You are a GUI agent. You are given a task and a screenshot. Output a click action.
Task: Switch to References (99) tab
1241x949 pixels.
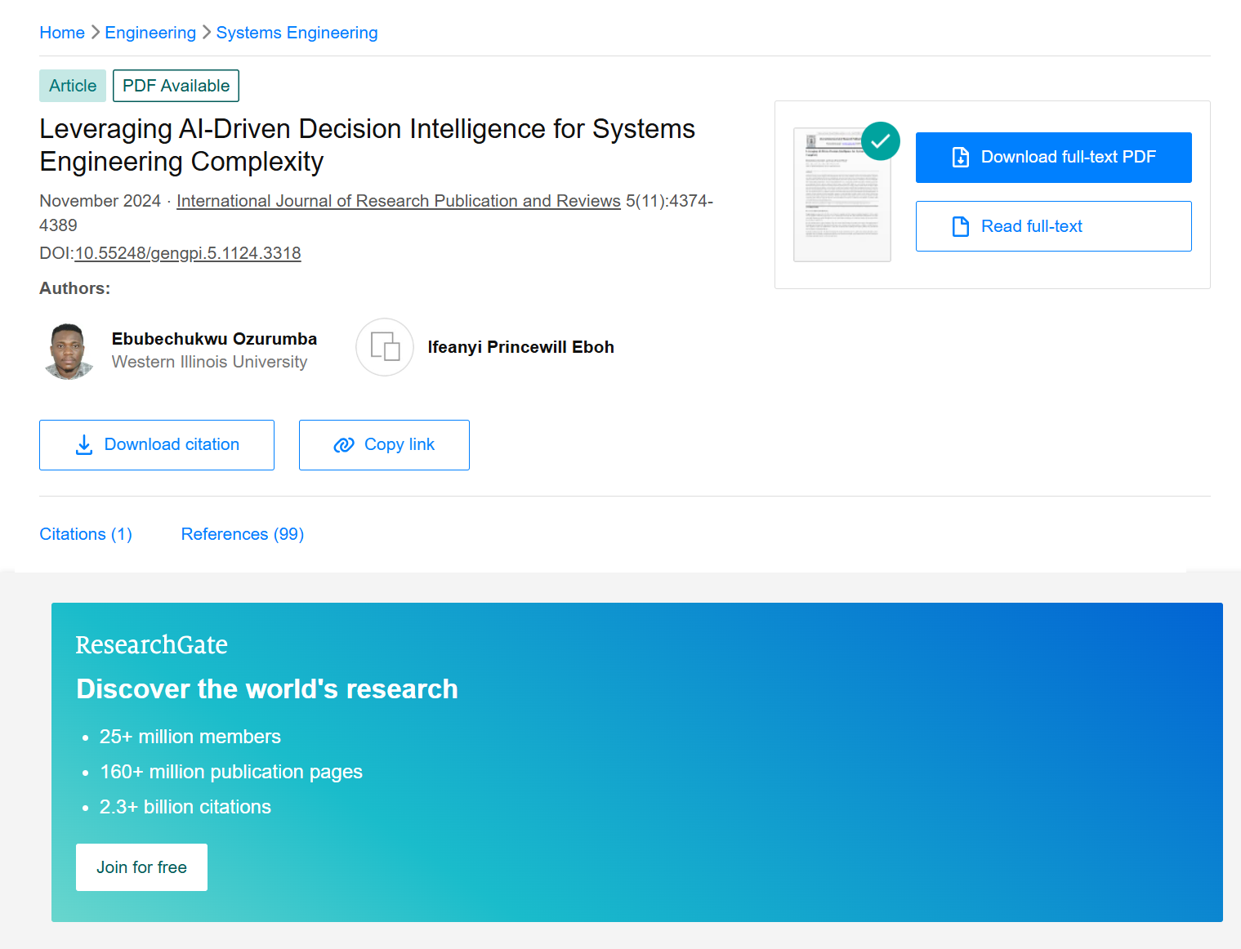tap(243, 534)
